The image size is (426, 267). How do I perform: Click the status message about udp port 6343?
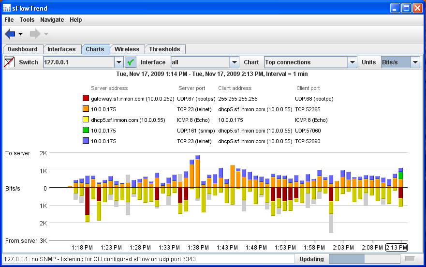click(x=100, y=259)
